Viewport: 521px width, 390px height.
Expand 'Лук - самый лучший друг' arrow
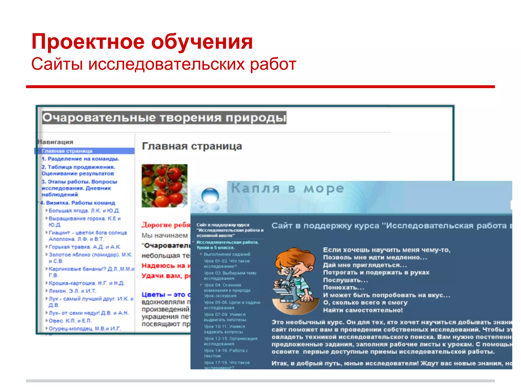[x=47, y=298]
